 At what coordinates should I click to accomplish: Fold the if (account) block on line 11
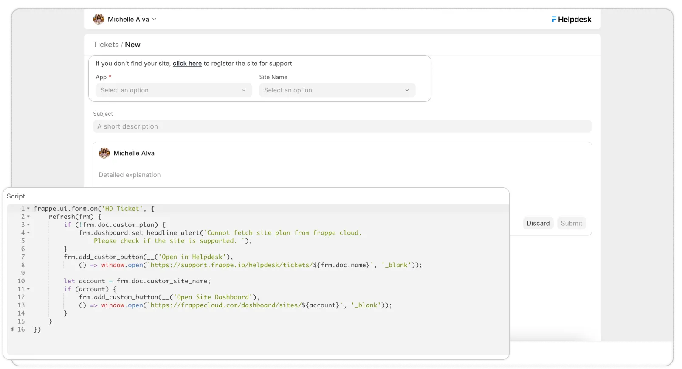click(x=28, y=289)
